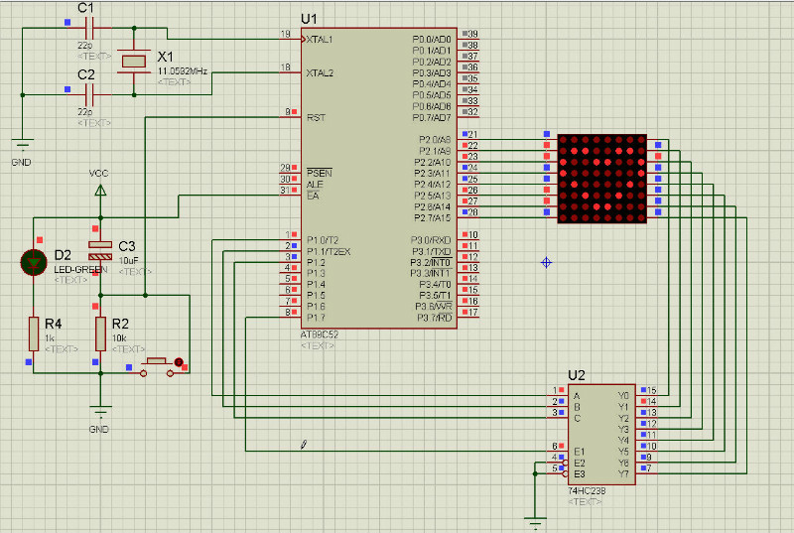Image resolution: width=794 pixels, height=533 pixels.
Task: Select the crystal oscillator X1 symbol
Action: pos(133,62)
